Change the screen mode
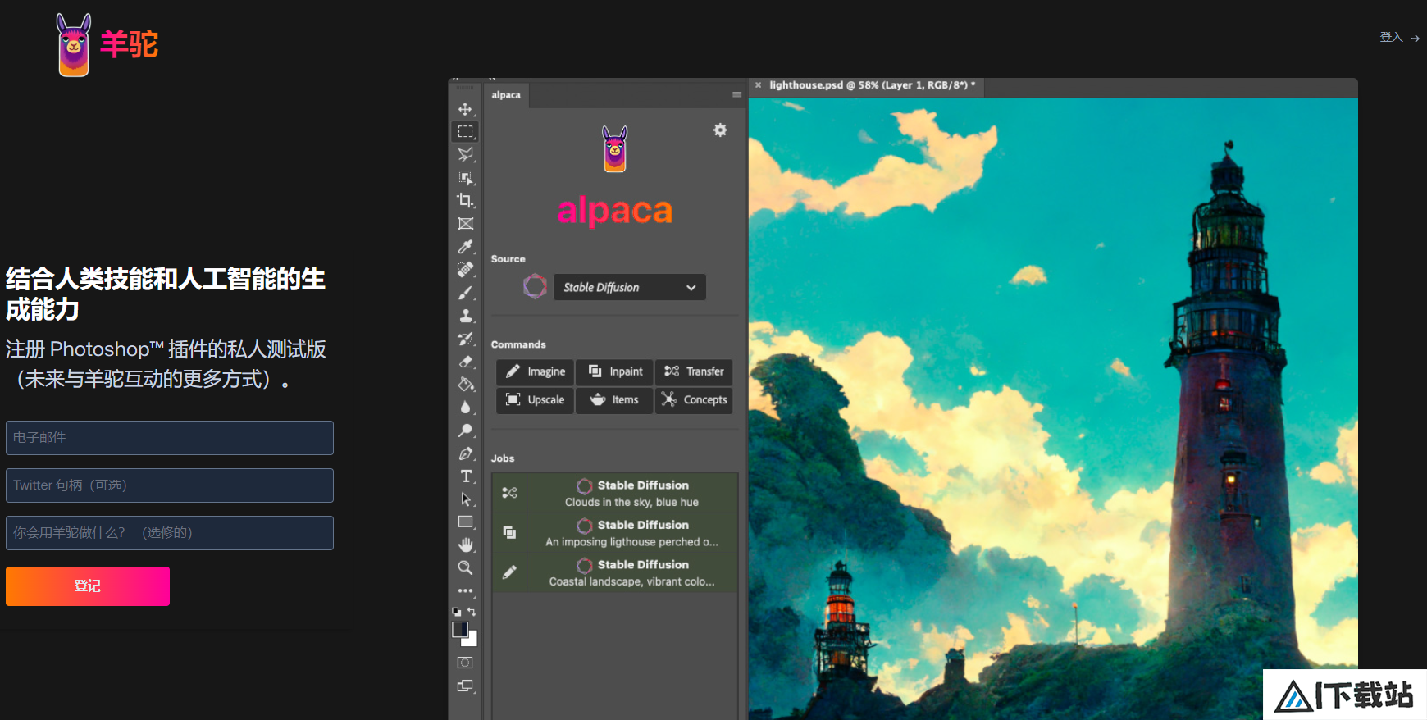Viewport: 1427px width, 720px height. click(465, 686)
